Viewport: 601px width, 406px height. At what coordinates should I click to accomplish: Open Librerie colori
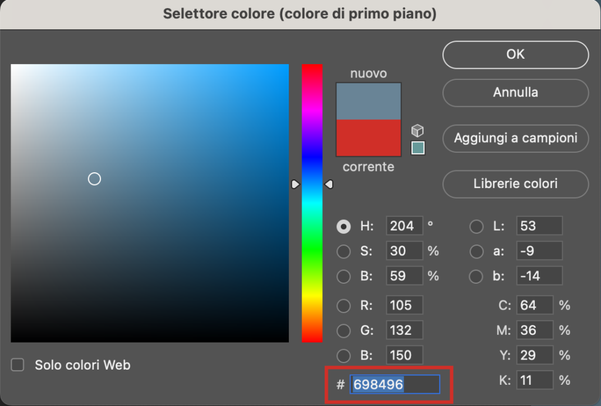coord(515,184)
